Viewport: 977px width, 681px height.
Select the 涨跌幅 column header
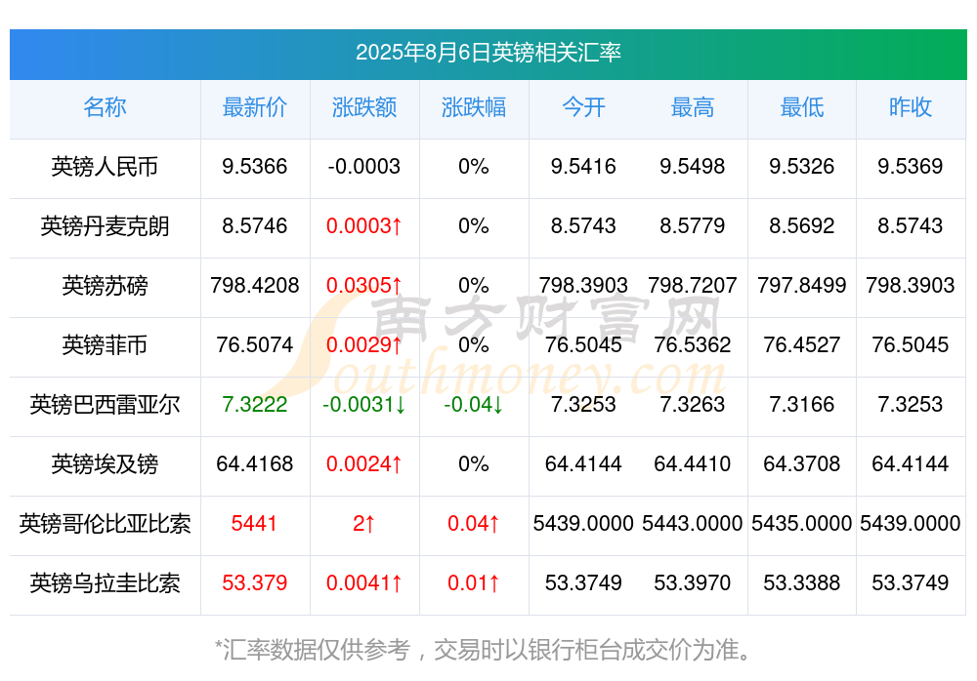[x=474, y=107]
